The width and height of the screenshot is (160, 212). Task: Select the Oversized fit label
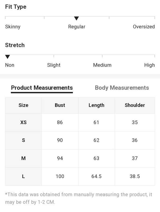point(144,27)
